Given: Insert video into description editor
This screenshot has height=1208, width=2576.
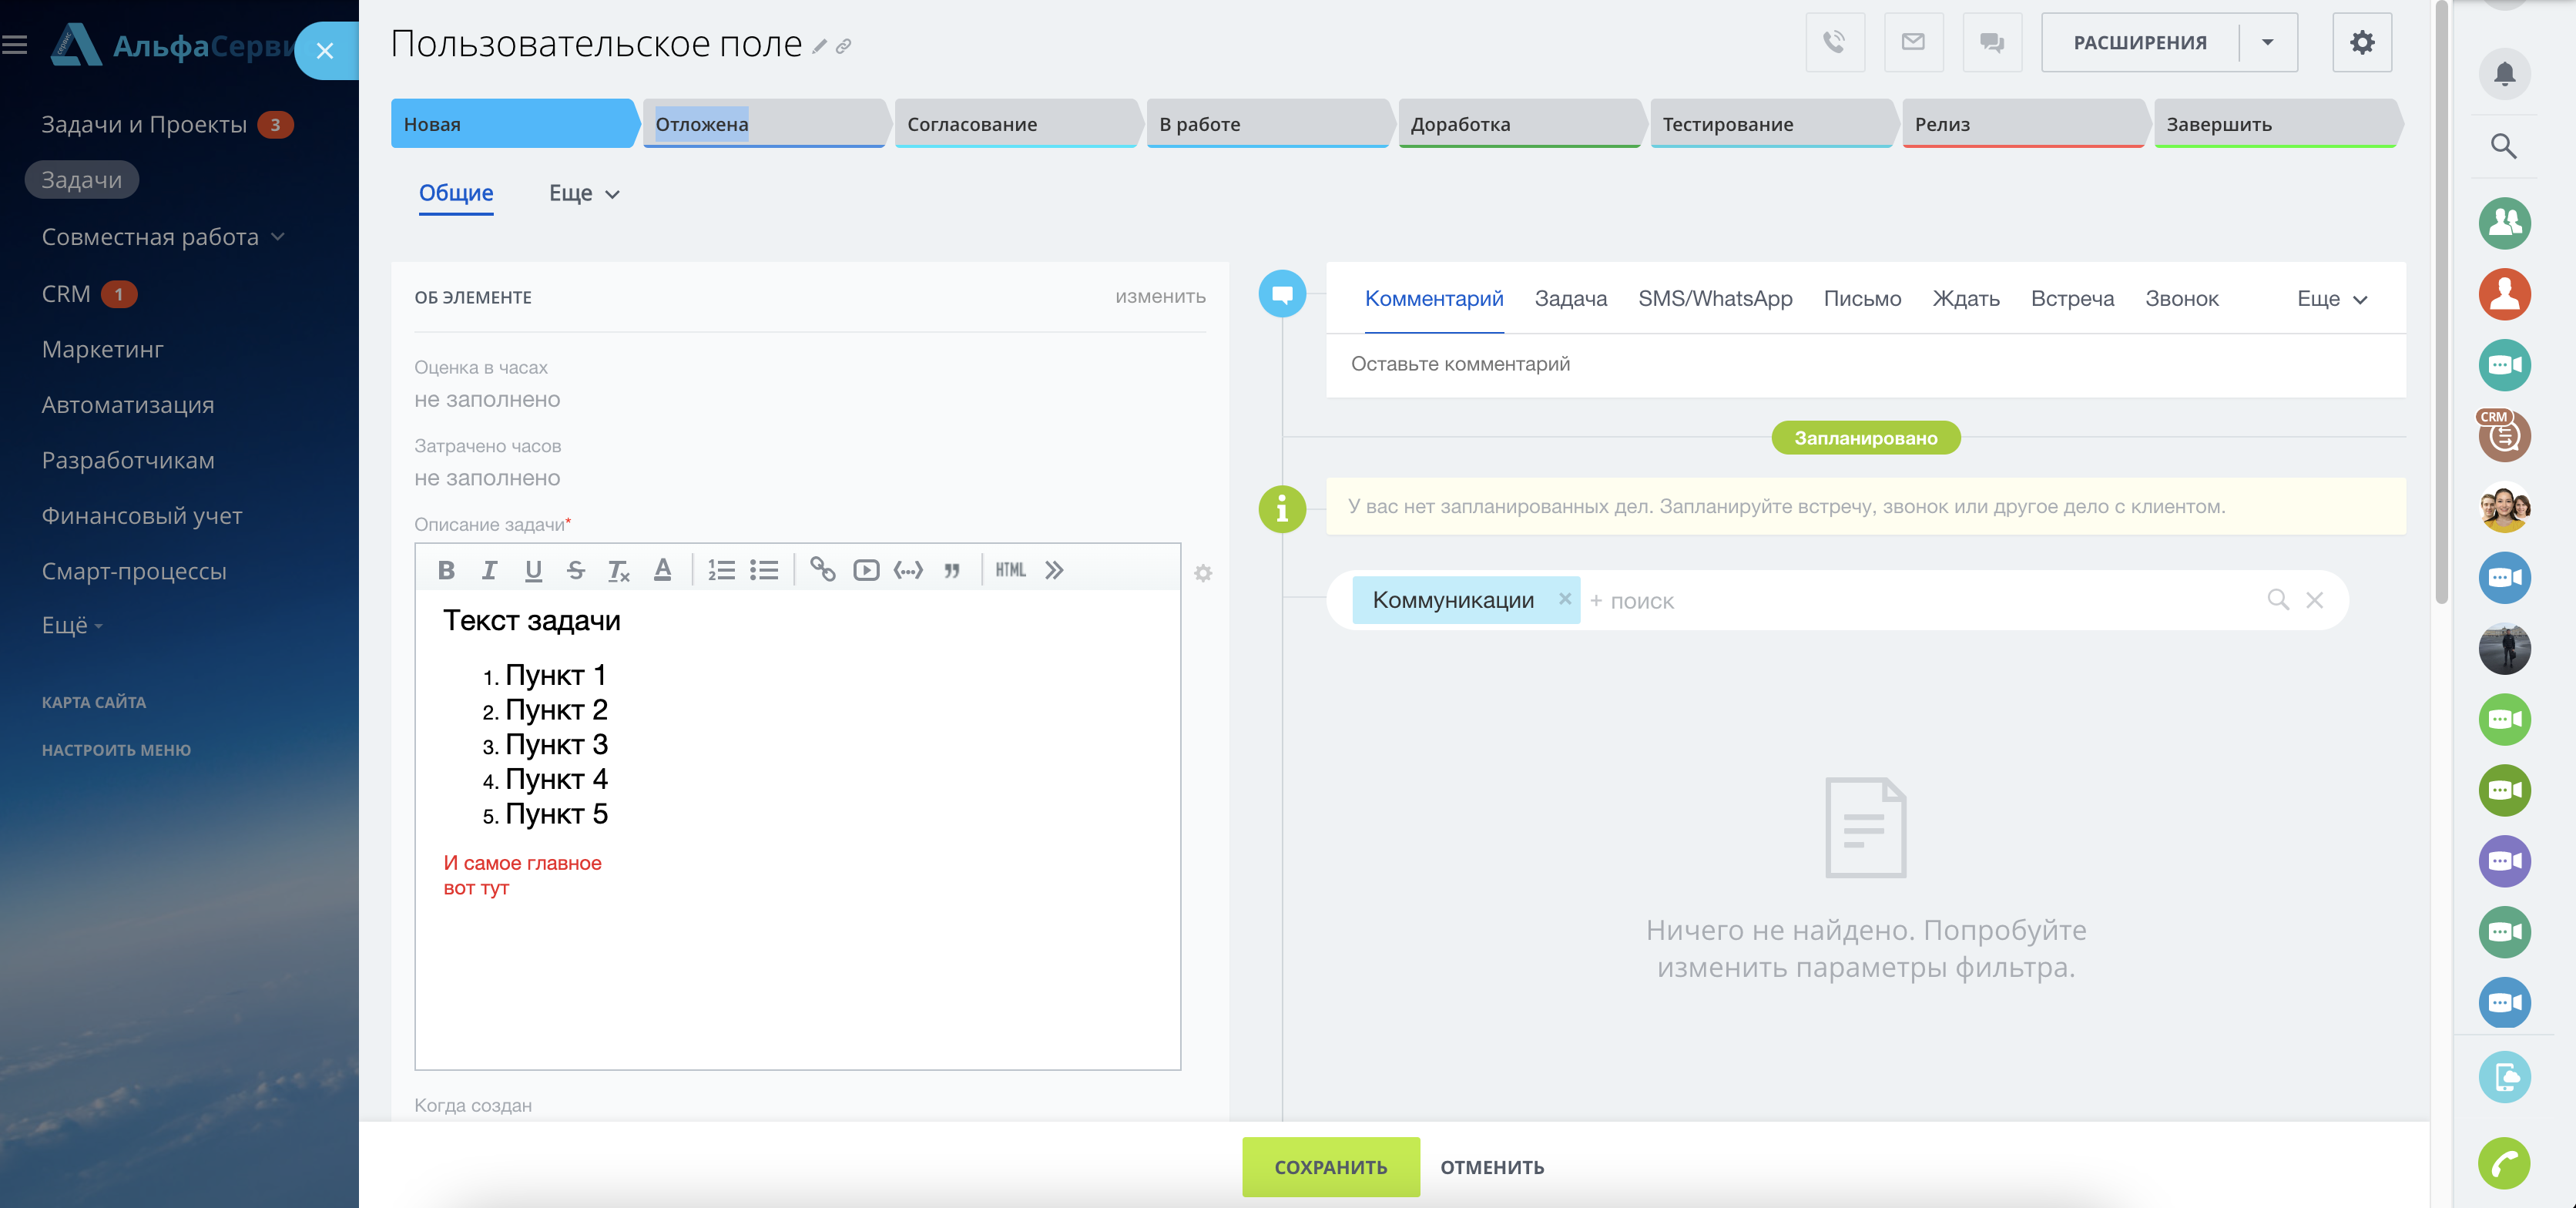Looking at the screenshot, I should [866, 570].
